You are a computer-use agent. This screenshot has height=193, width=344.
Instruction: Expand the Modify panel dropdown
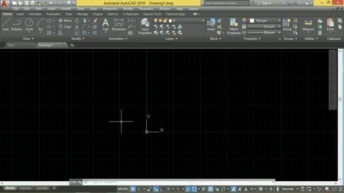78,39
